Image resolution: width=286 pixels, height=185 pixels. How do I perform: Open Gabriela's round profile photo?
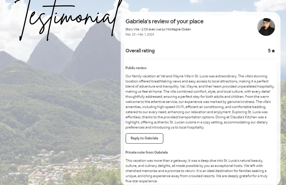click(x=266, y=27)
